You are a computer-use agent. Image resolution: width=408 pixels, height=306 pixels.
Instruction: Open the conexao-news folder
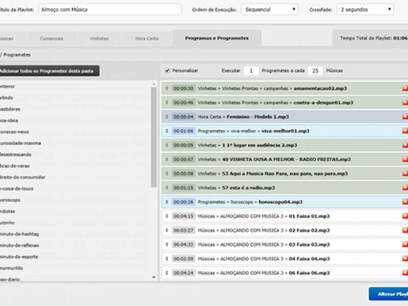(x=14, y=132)
